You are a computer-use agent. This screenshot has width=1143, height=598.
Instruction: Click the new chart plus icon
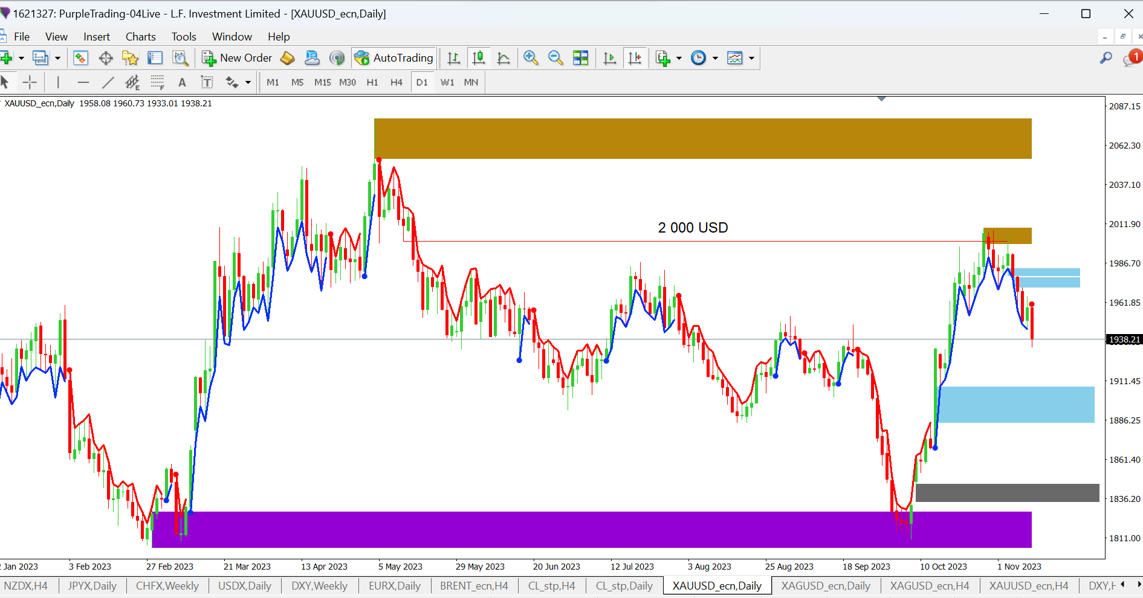click(7, 58)
